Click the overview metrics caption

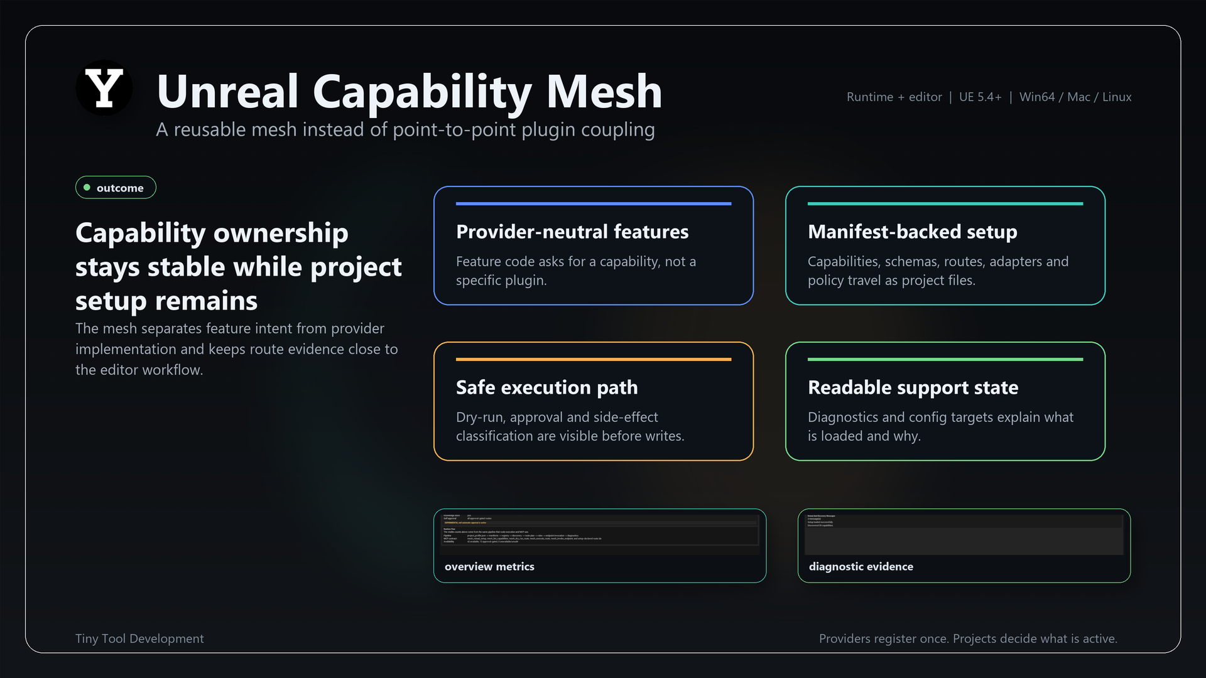[x=489, y=566]
